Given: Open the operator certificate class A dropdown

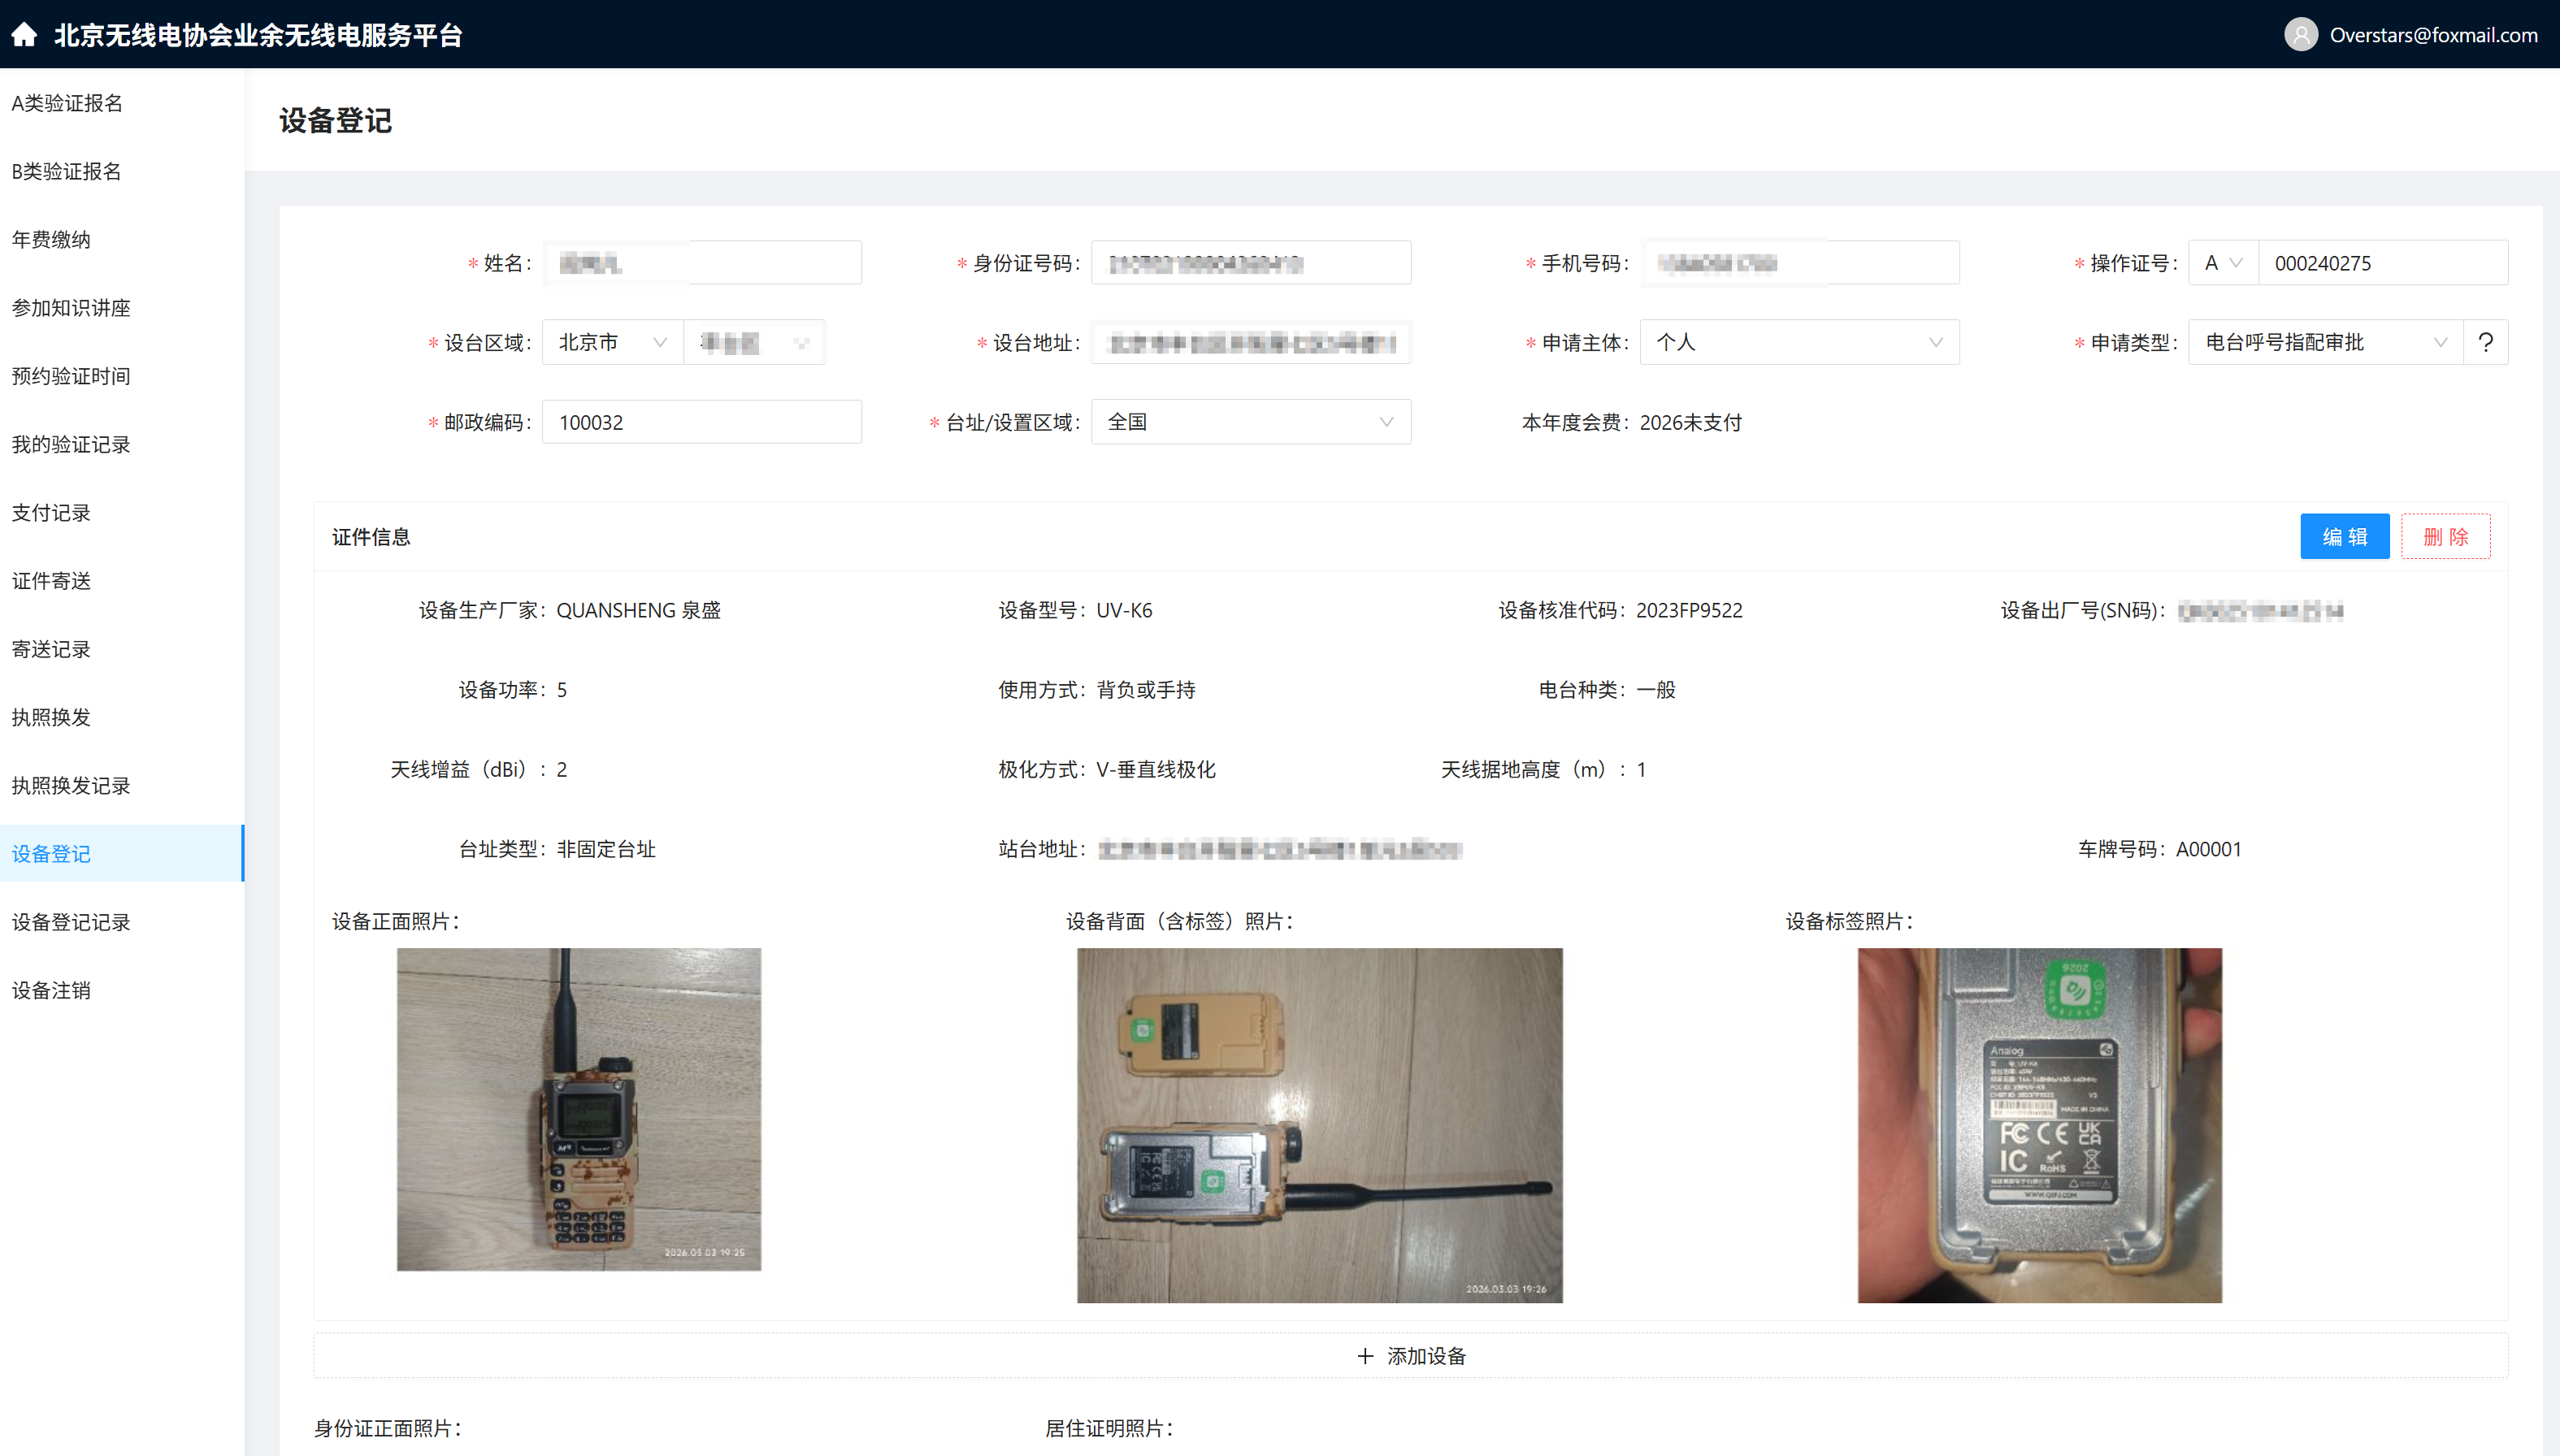Looking at the screenshot, I should point(2222,263).
